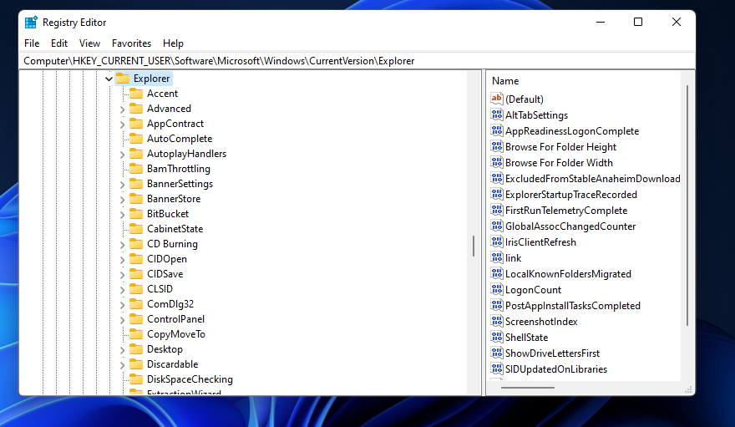This screenshot has width=735, height=427.
Task: Expand the ComDlg32 key
Action: (x=122, y=305)
